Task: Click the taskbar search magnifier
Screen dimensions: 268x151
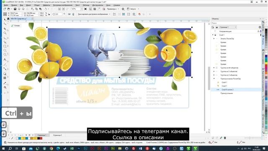Action: click(x=10, y=148)
